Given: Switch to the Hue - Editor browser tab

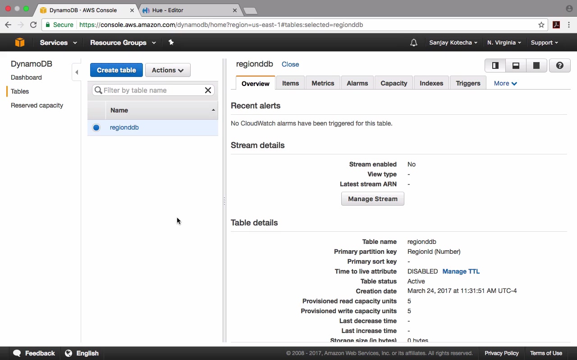Looking at the screenshot, I should click(190, 10).
